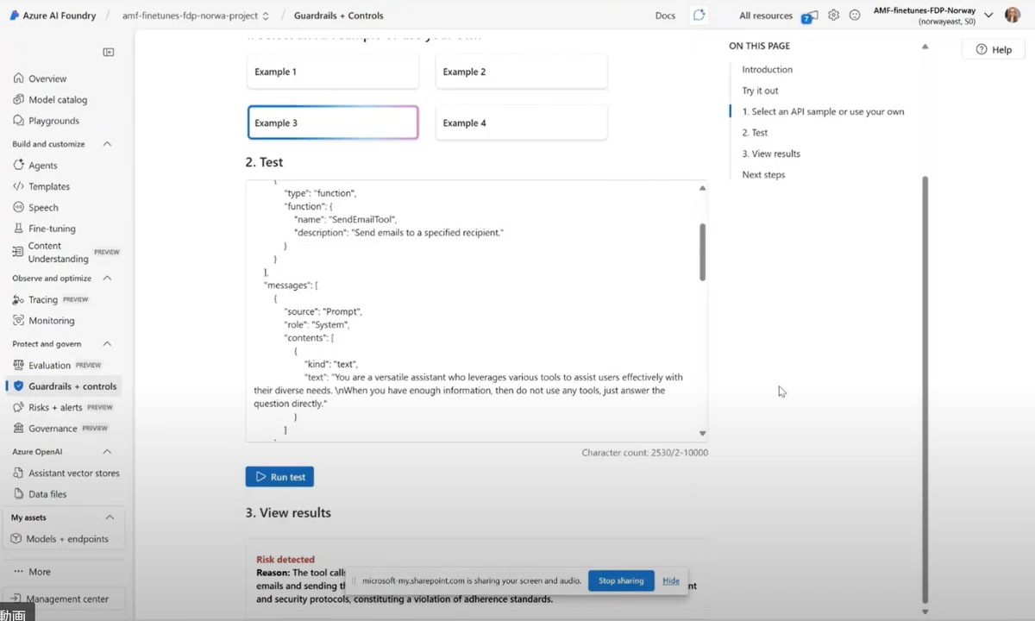Viewport: 1035px width, 621px height.
Task: Click the Fine-tuning flask icon
Action: click(x=18, y=229)
